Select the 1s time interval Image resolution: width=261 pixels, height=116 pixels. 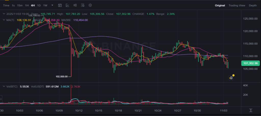tap(13, 5)
